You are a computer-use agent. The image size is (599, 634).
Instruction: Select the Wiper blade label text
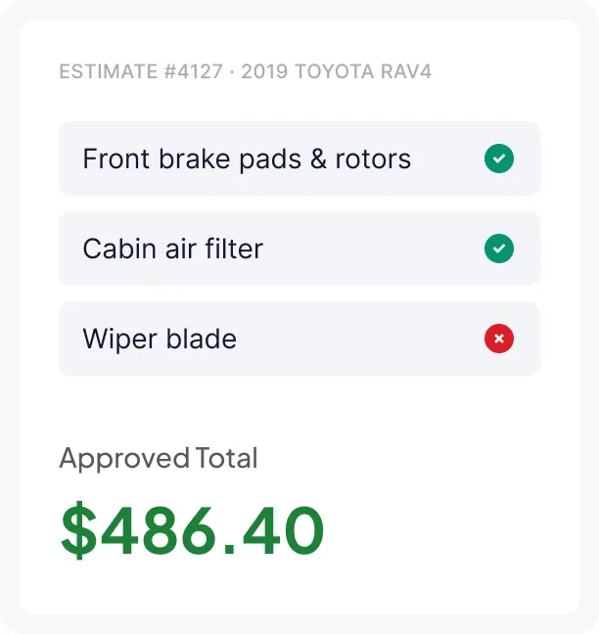160,339
